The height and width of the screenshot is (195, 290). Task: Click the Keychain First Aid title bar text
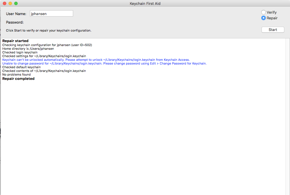point(145,3)
